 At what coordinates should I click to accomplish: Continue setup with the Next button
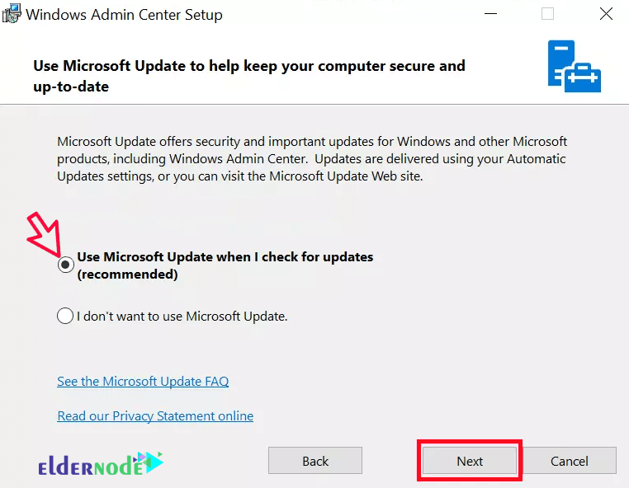[x=470, y=461]
